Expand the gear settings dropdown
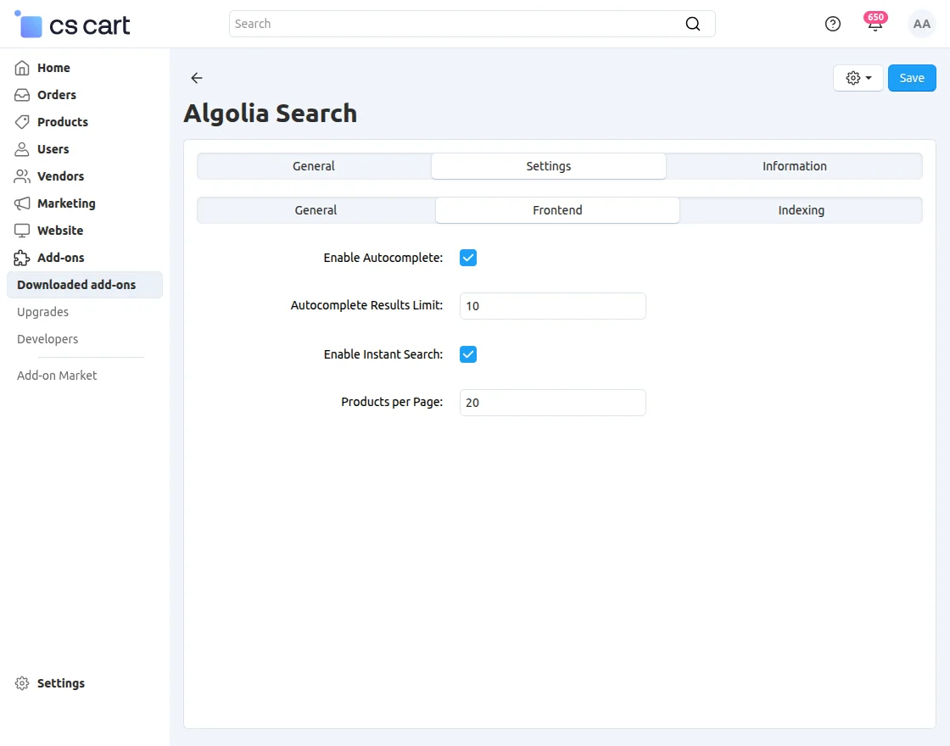The image size is (950, 746). [858, 78]
